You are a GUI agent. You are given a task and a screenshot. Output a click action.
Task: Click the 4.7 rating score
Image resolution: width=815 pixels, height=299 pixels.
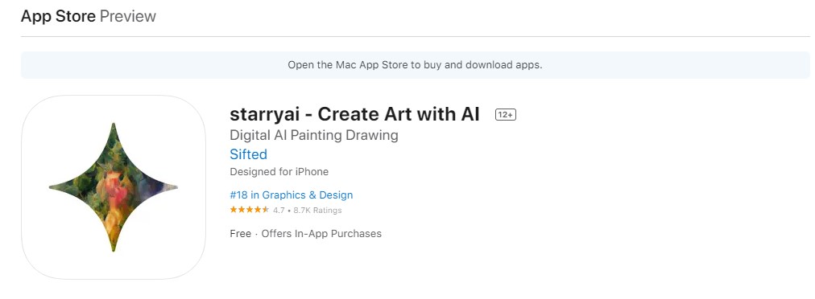[279, 211]
